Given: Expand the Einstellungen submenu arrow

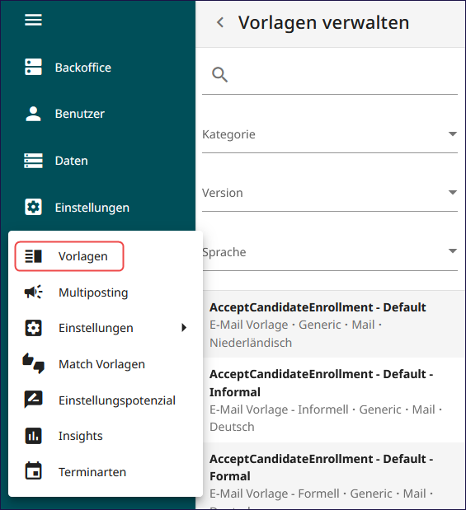Looking at the screenshot, I should 184,328.
